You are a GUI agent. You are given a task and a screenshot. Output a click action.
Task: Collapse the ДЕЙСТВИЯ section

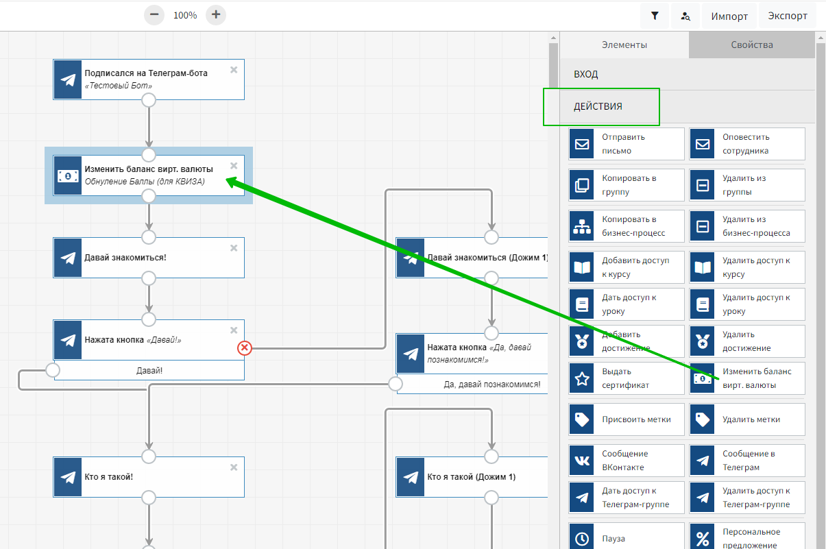(x=687, y=106)
